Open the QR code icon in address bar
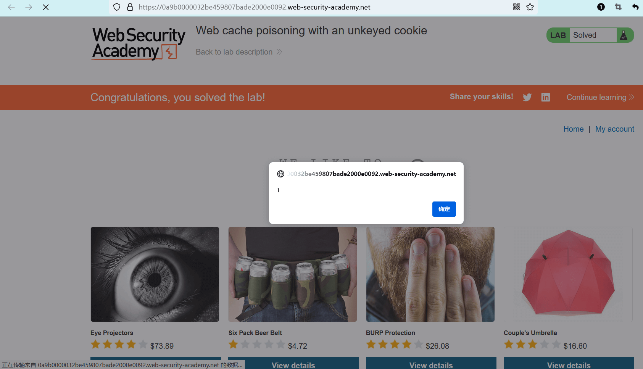 pyautogui.click(x=517, y=7)
